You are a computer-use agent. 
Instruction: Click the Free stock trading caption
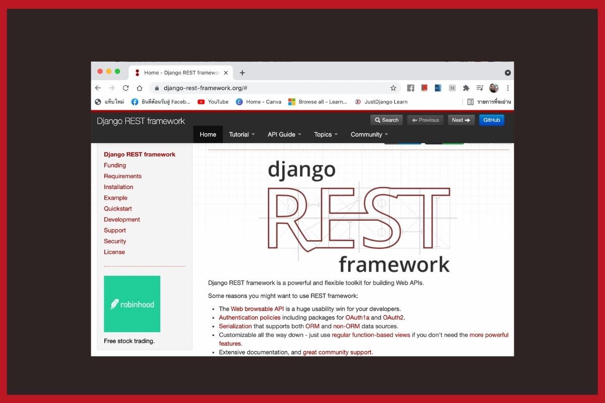coord(129,341)
